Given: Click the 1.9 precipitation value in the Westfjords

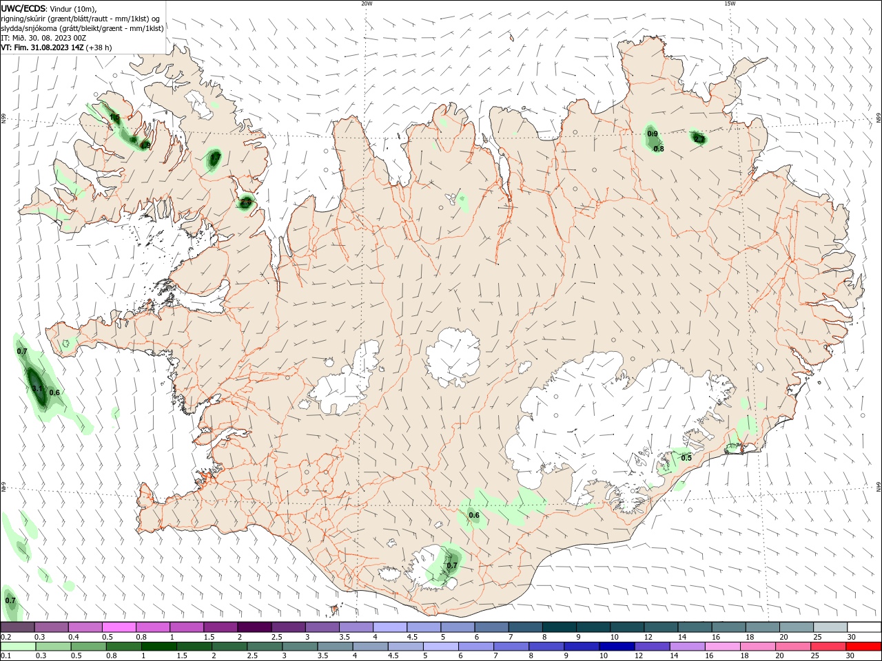Looking at the screenshot, I should click(145, 145).
